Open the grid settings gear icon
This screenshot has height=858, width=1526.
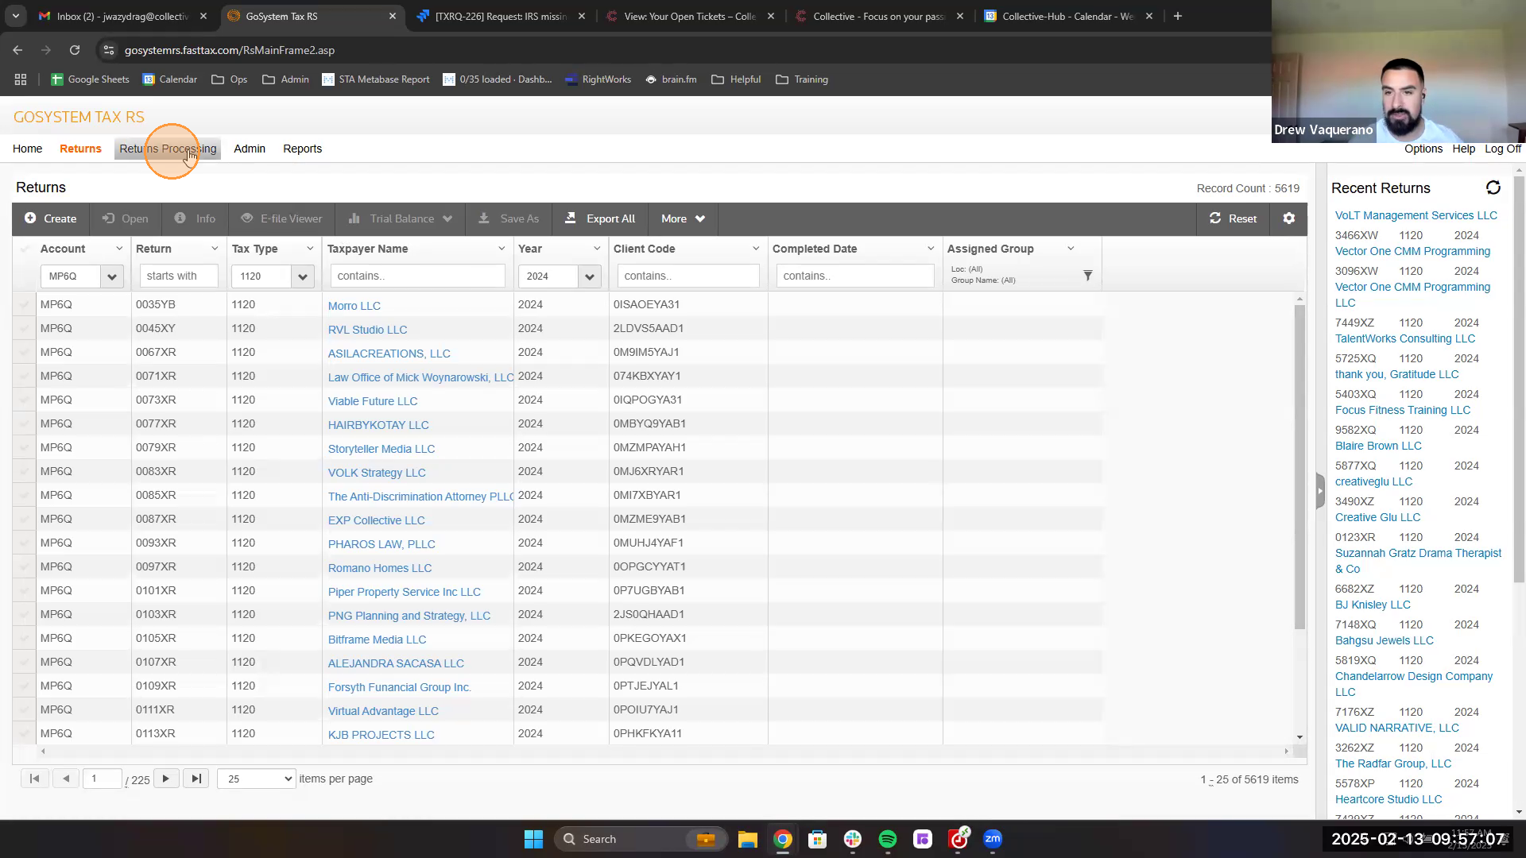click(1288, 218)
